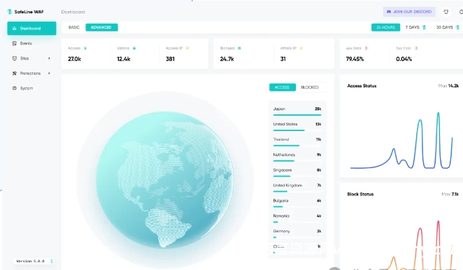Screen dimensions: 463x270
Task: Click the alert icon beside 5xx Error
Action: [416, 48]
